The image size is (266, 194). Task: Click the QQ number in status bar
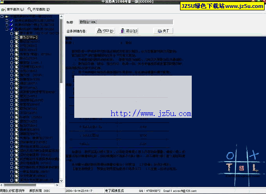click(149, 191)
